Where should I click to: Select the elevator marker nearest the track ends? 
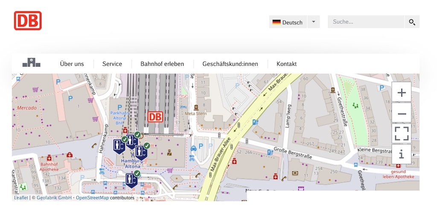coord(131,141)
